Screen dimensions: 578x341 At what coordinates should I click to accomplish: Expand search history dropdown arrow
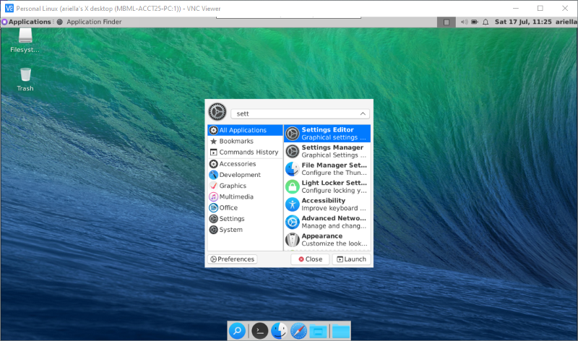[x=363, y=113]
